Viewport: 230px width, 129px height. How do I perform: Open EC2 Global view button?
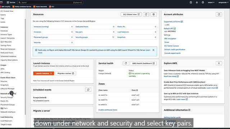pos(131,14)
